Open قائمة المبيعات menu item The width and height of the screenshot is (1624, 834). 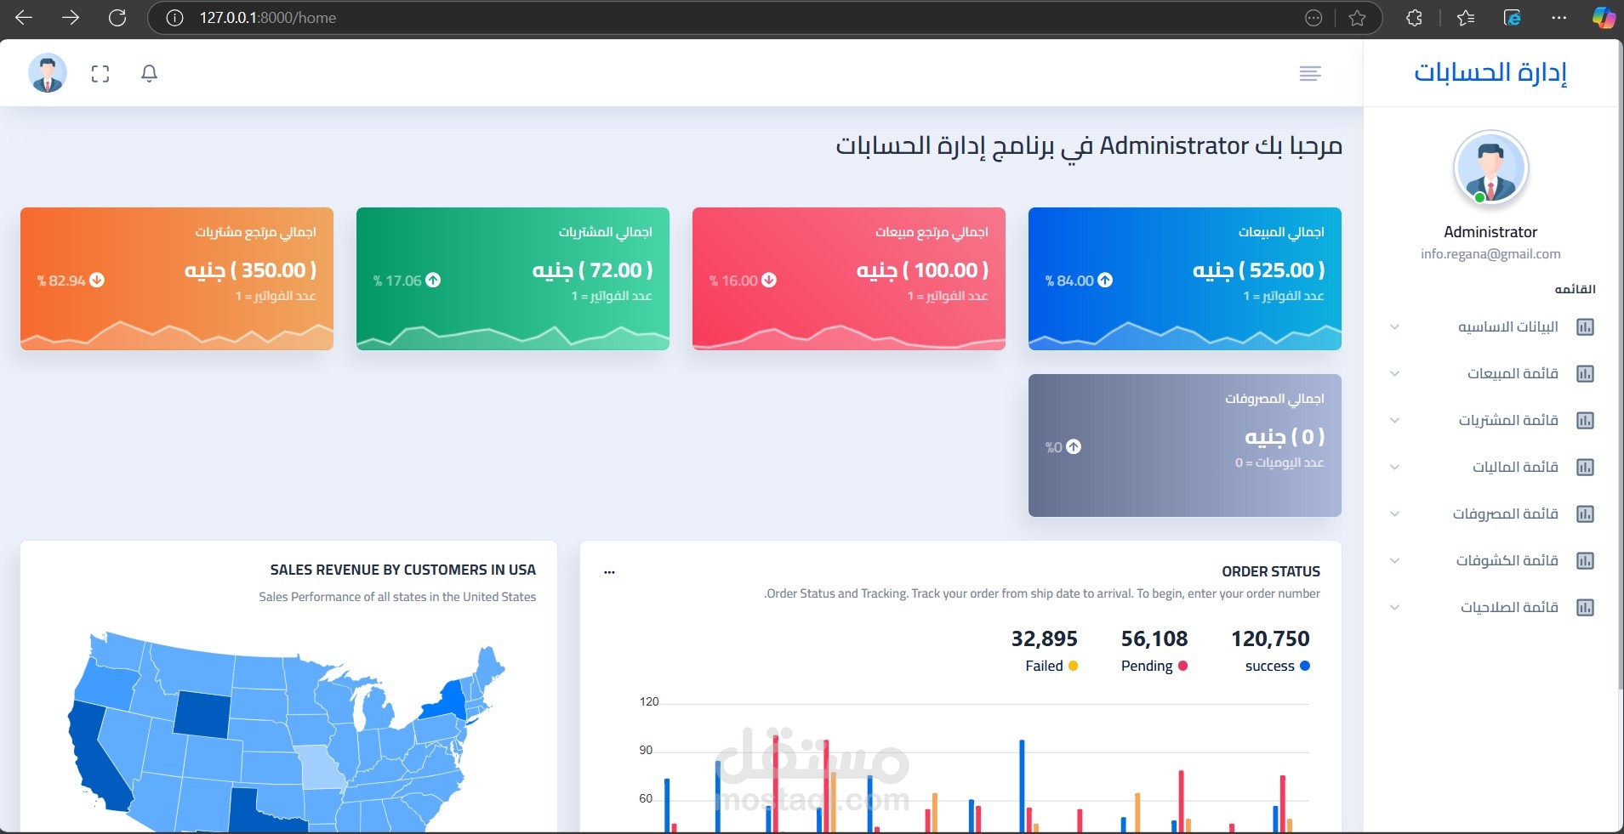[1490, 373]
